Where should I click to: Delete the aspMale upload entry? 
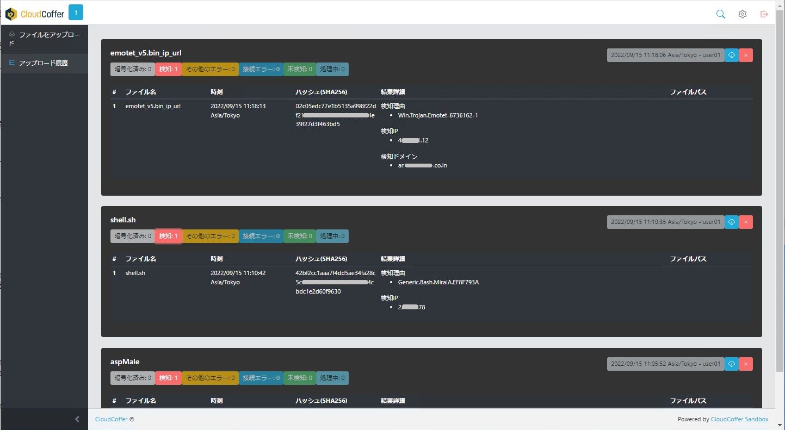click(746, 364)
